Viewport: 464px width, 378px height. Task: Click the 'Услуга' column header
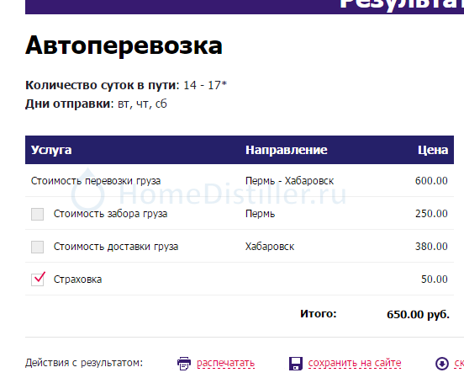(x=51, y=150)
